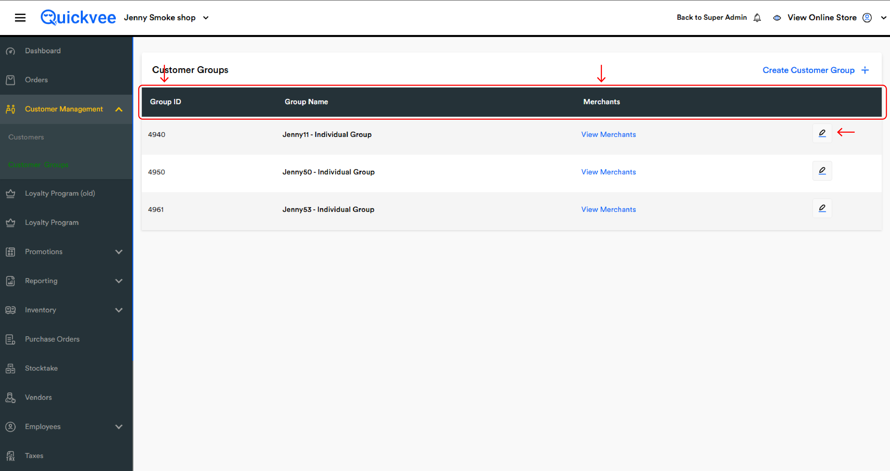
Task: Click the Purchase Orders document icon
Action: [x=10, y=339]
